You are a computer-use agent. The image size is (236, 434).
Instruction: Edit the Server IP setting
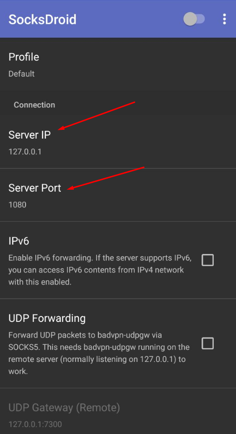118,143
